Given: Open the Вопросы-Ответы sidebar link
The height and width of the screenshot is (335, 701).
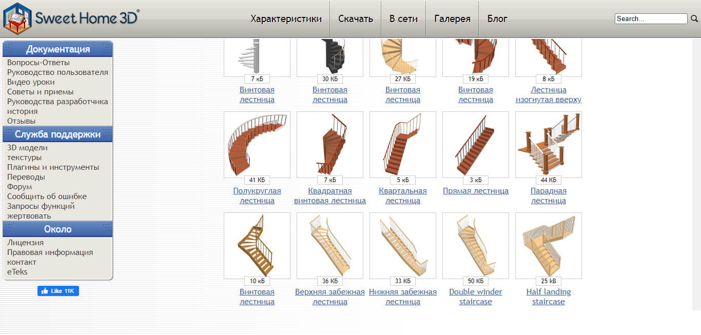Looking at the screenshot, I should 38,63.
